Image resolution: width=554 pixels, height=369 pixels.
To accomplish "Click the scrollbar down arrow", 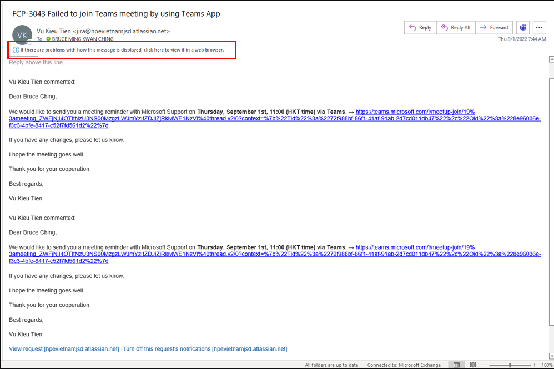I will tap(551, 356).
